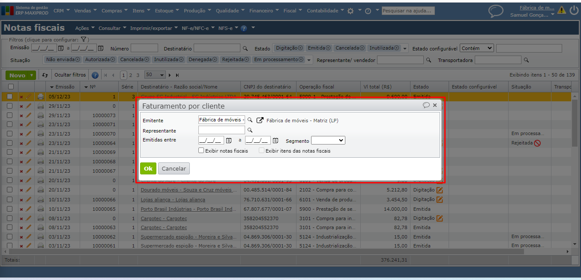Open Emissão start date calendar filter
The image size is (581, 280).
[x=61, y=49]
